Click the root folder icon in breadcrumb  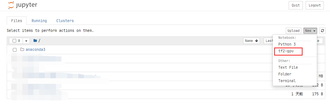coord(35,41)
